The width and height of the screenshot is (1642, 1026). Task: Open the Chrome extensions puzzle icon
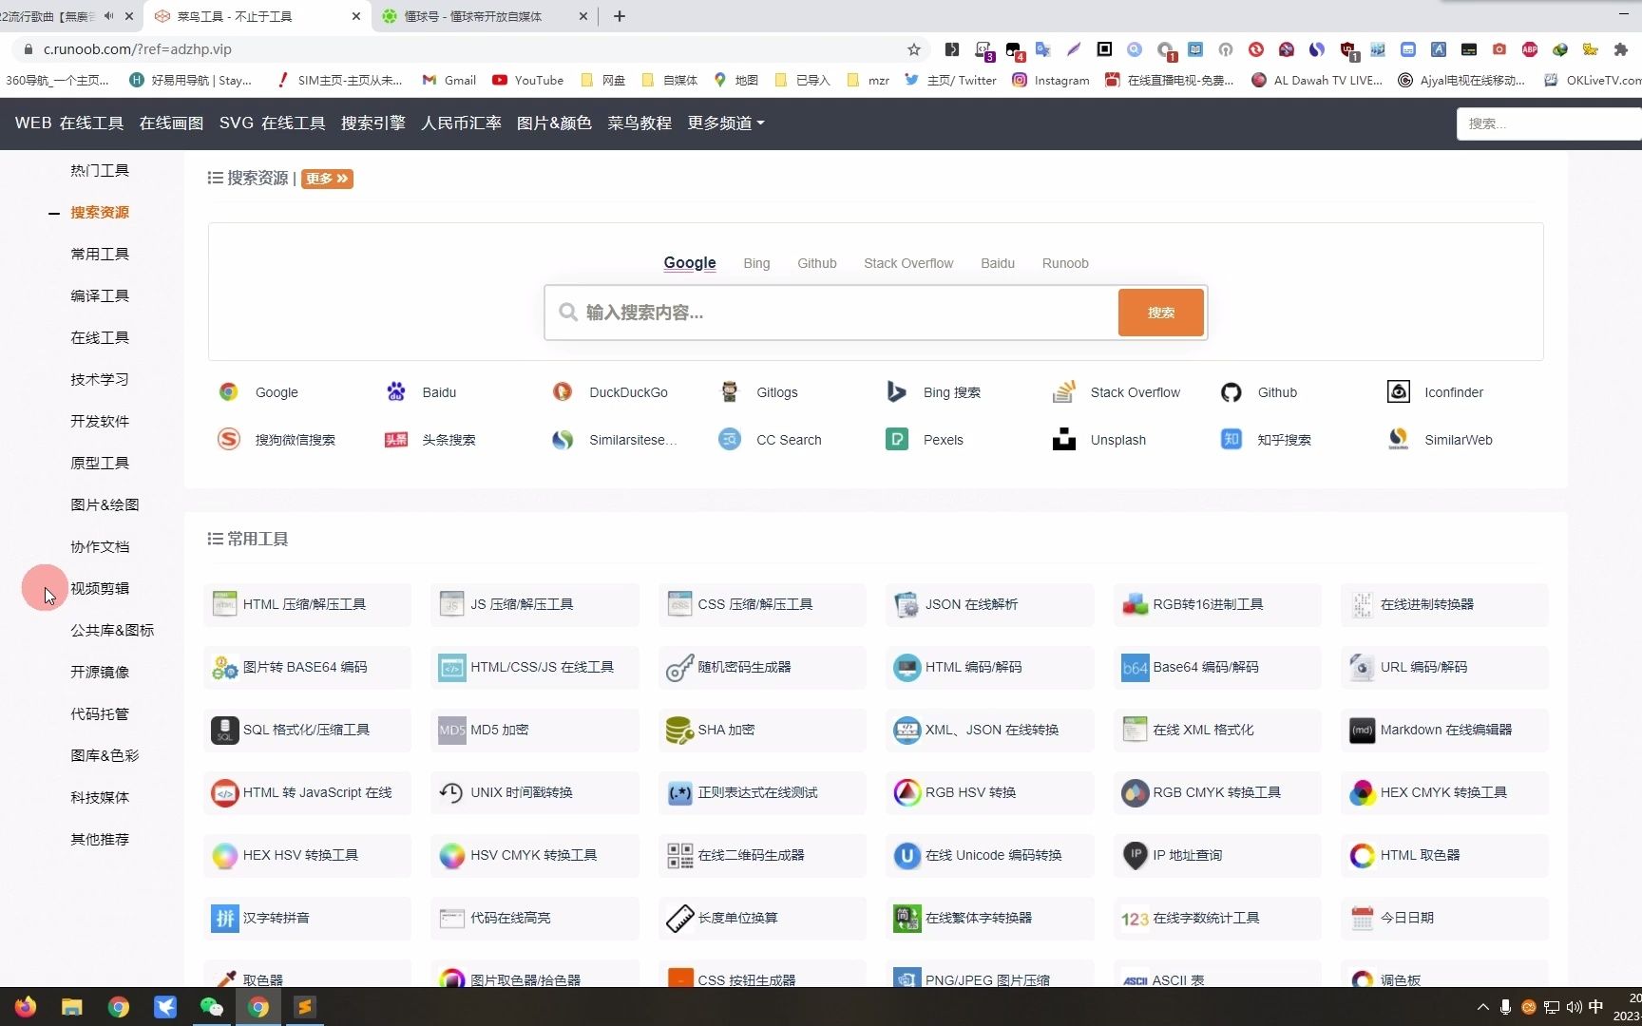coord(1620,49)
